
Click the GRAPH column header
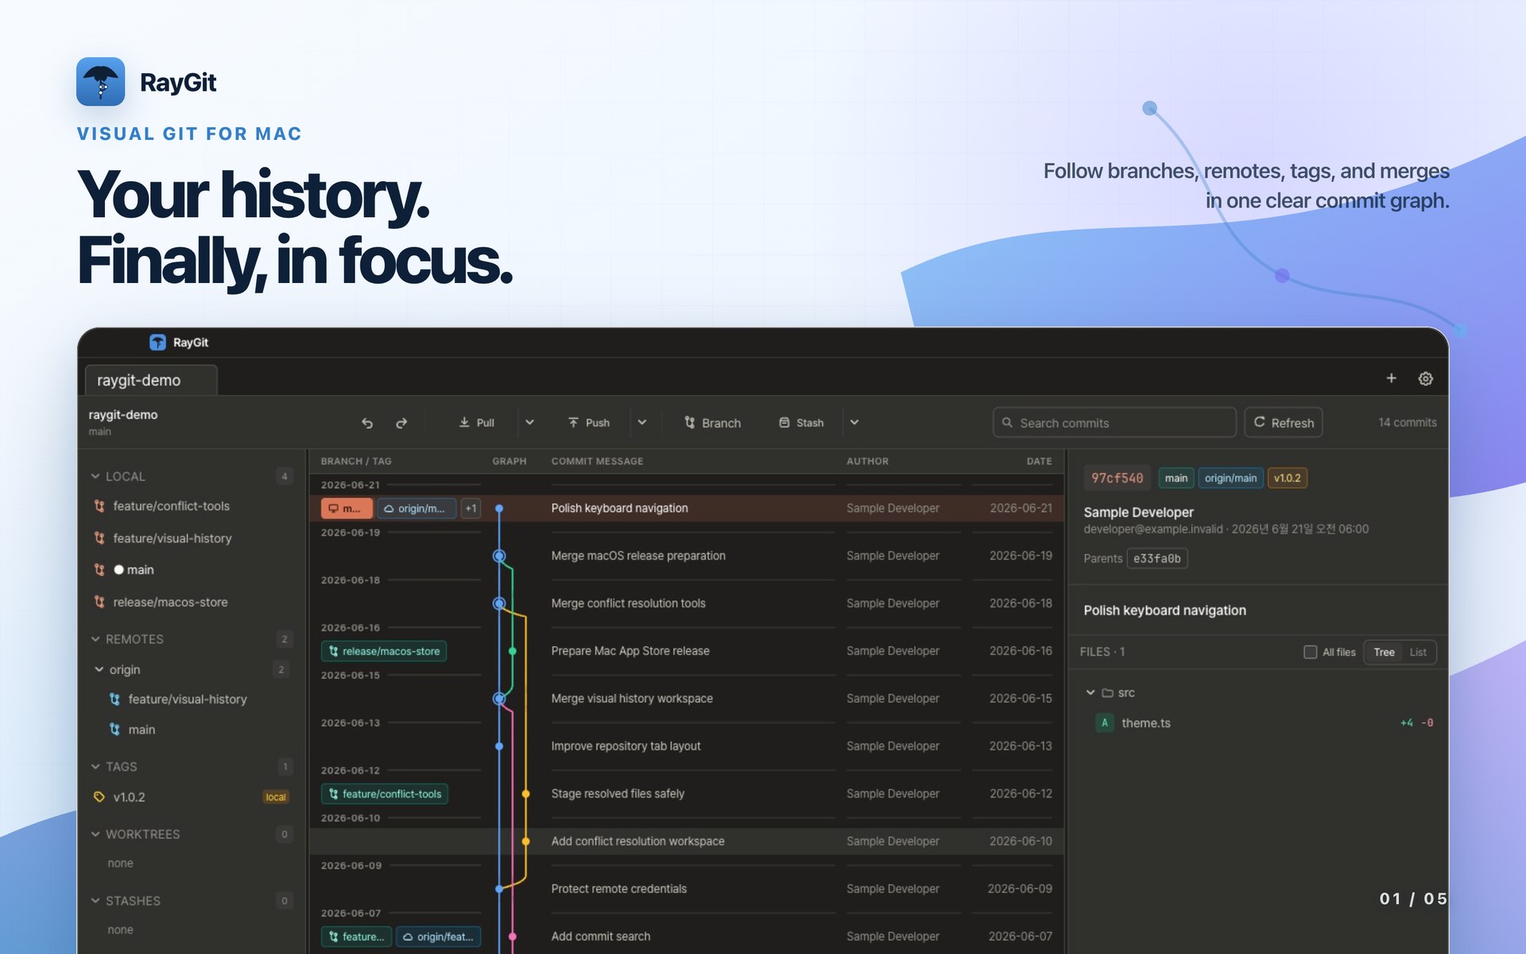(509, 461)
